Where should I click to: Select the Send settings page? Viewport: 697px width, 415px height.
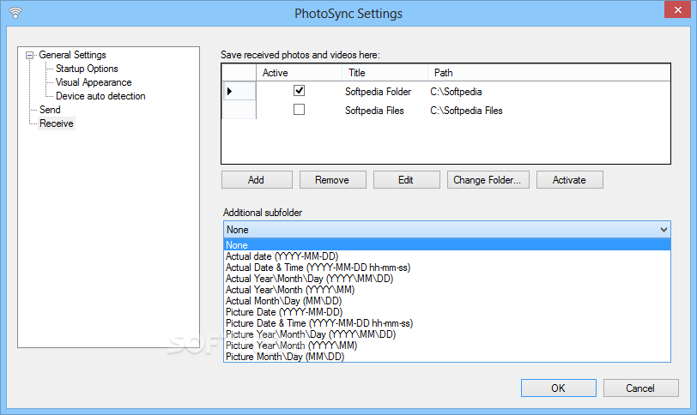pyautogui.click(x=50, y=110)
